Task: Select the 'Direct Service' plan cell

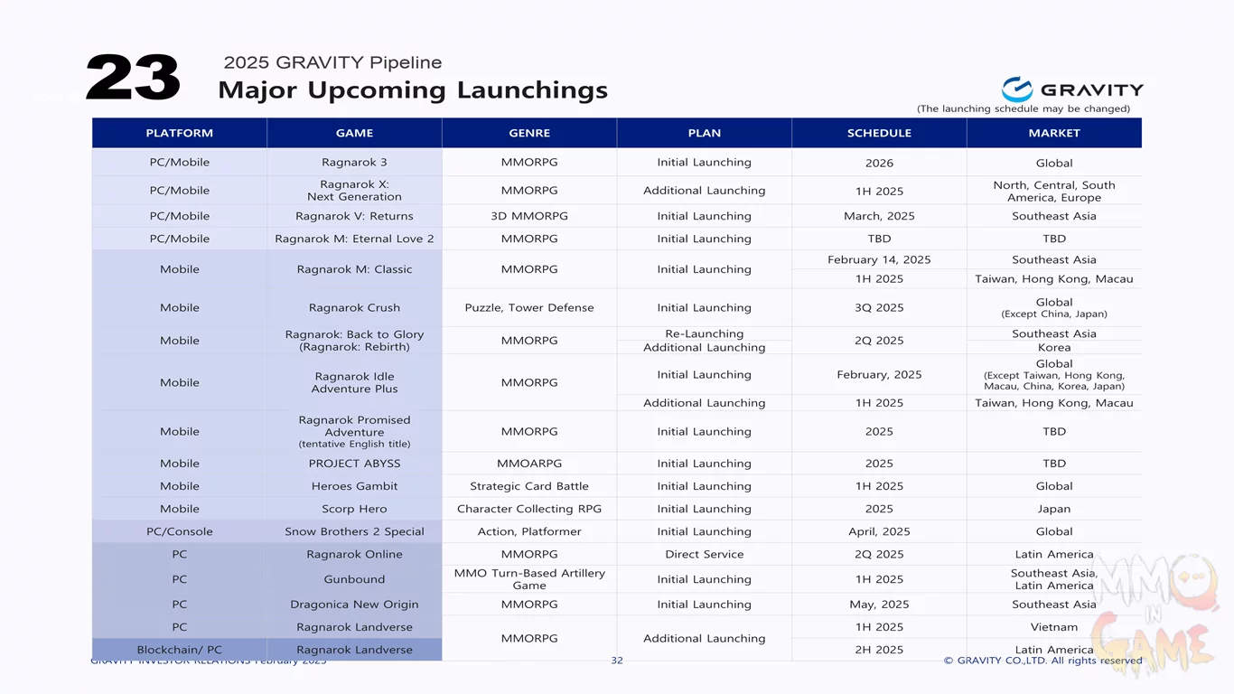Action: pyautogui.click(x=705, y=554)
